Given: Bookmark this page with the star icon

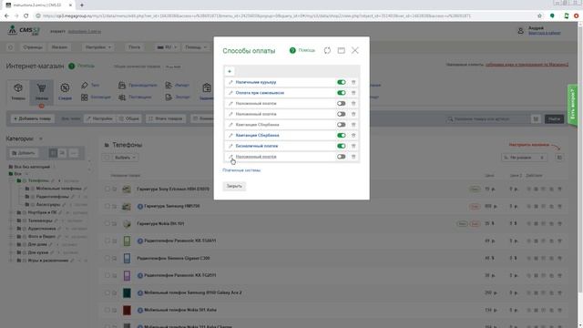Looking at the screenshot, I should click(539, 15).
